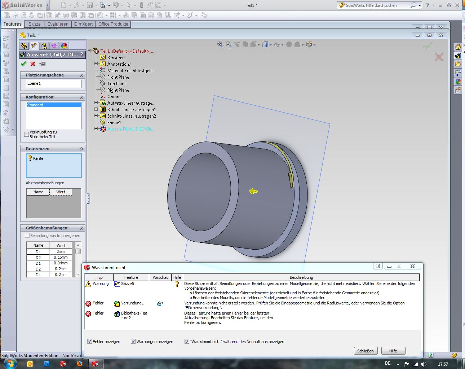
Task: Switch to Office Produkte tab
Action: (x=113, y=24)
